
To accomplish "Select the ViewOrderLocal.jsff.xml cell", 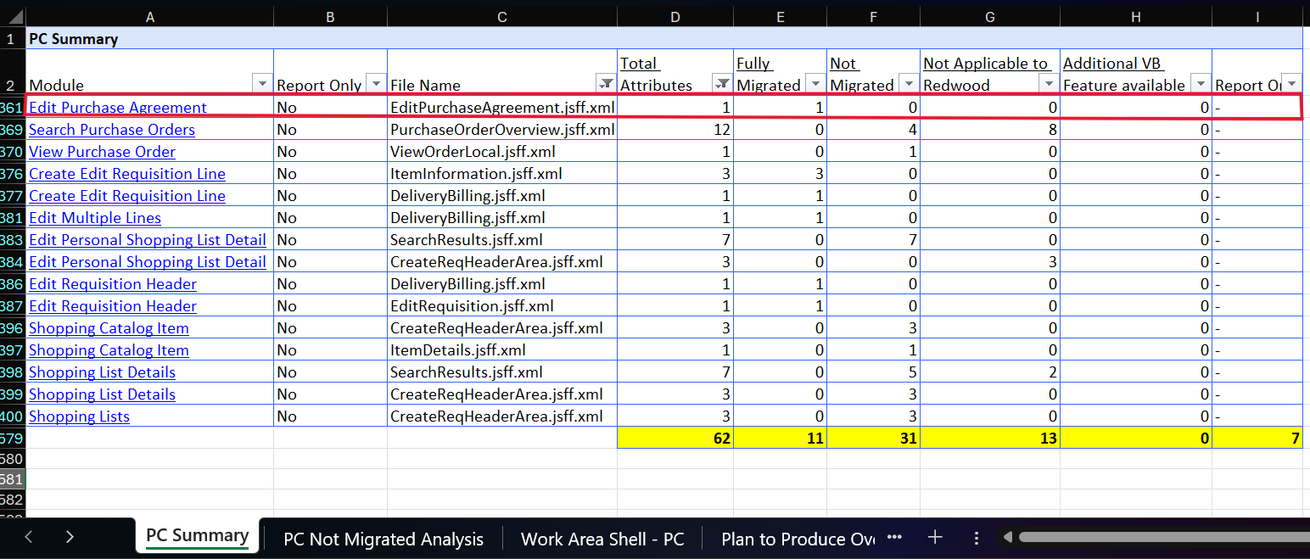I will point(502,152).
